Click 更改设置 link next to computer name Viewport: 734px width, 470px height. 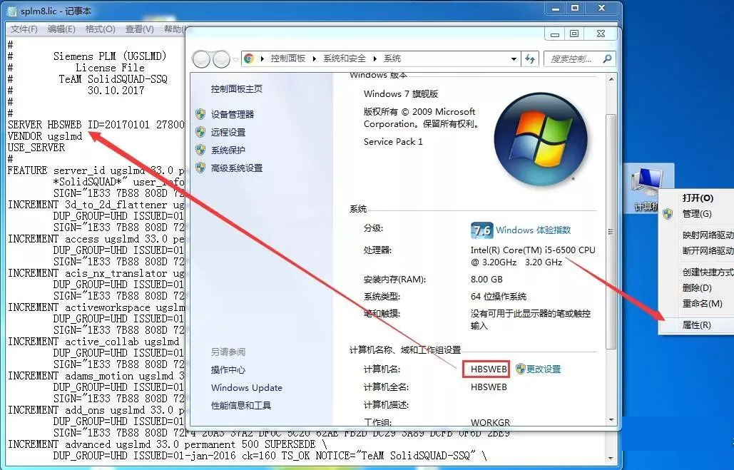(544, 369)
